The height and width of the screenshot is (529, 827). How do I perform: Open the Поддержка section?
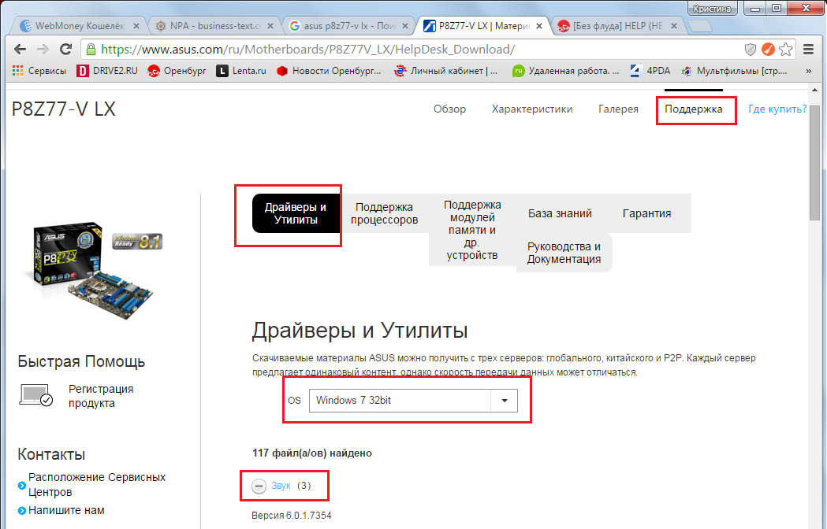tap(694, 109)
